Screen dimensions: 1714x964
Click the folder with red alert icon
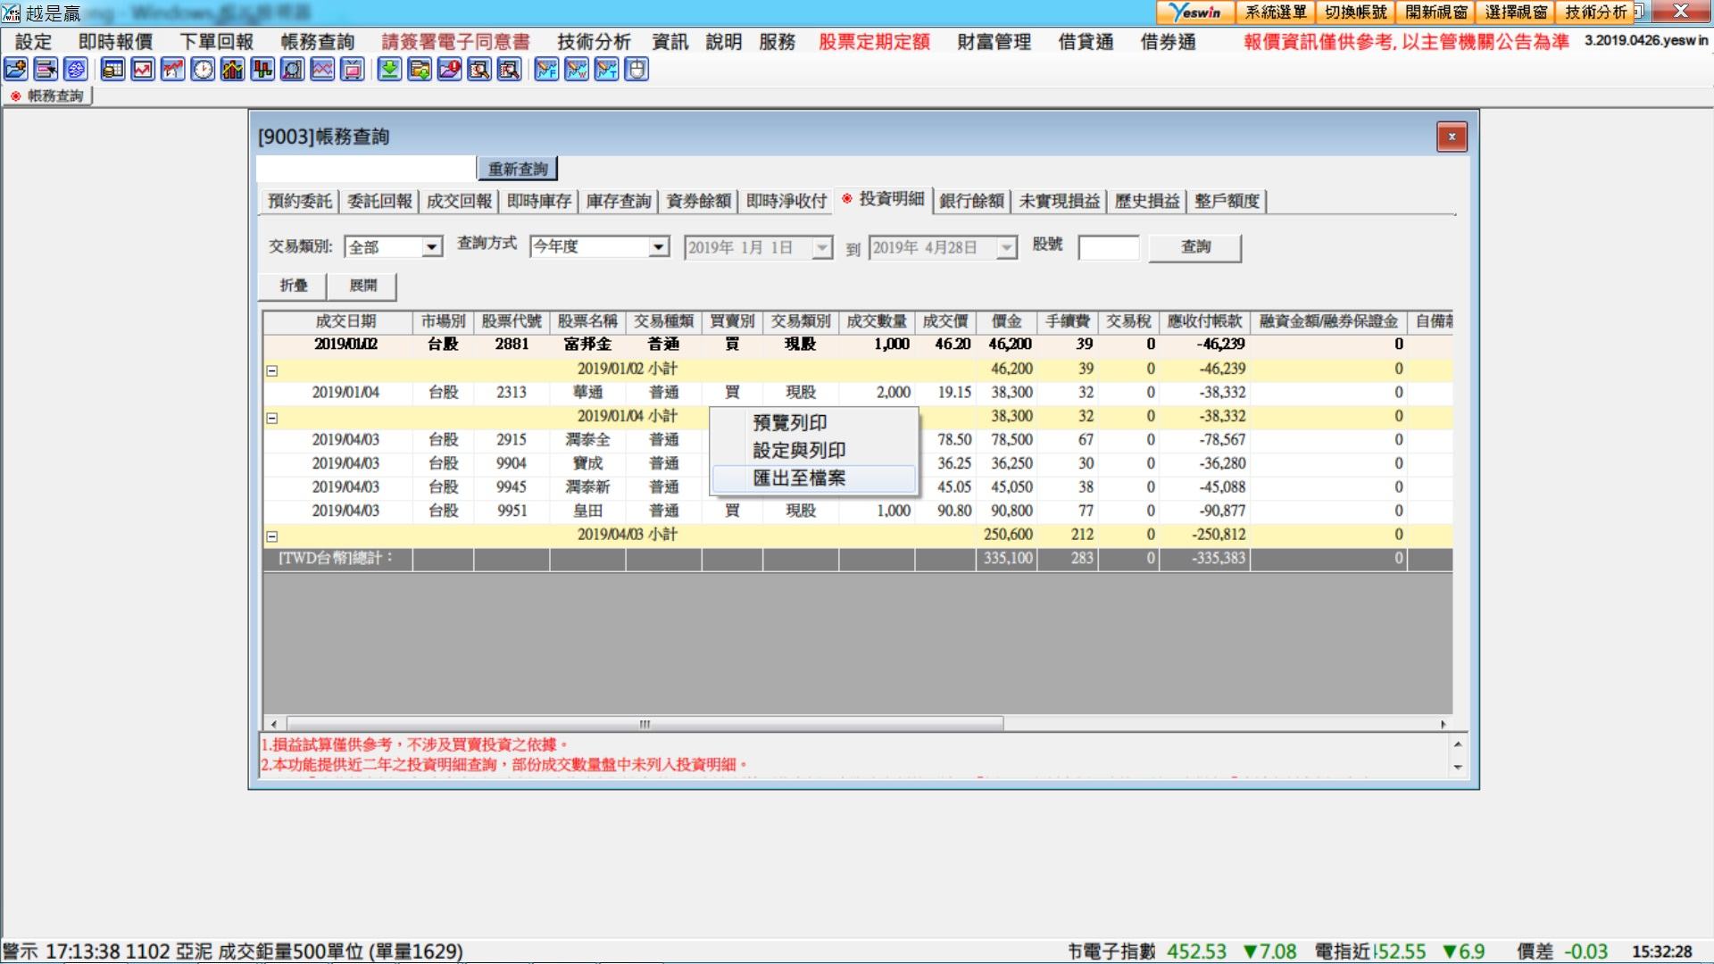(x=449, y=70)
